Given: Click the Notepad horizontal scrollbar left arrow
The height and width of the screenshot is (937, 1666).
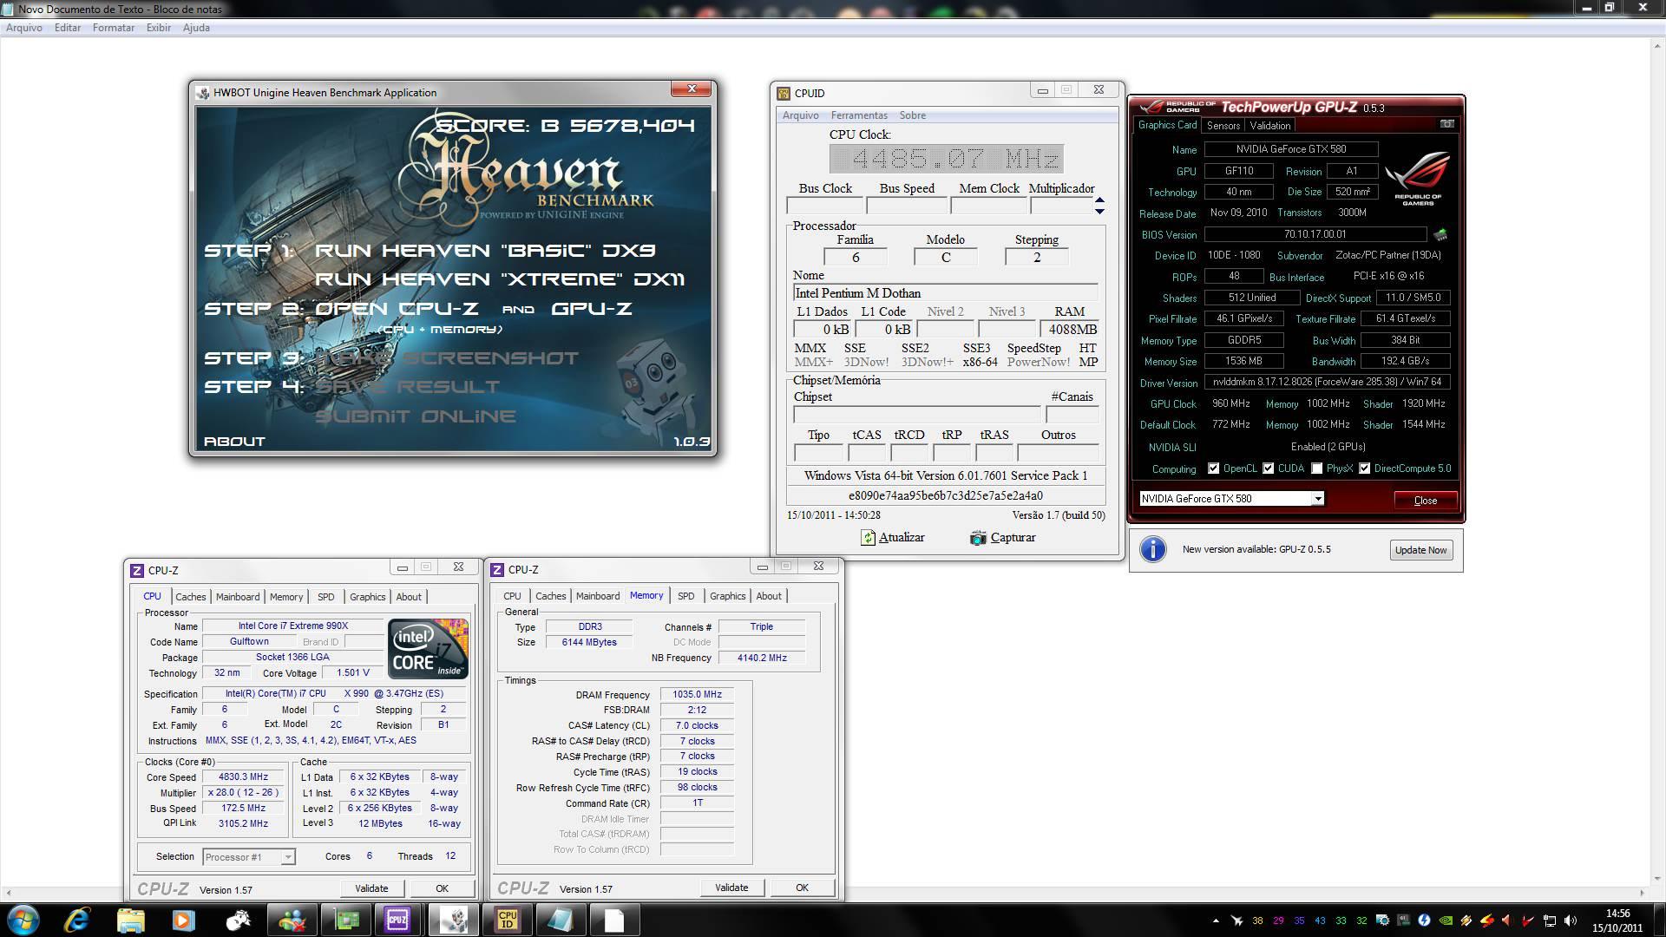Looking at the screenshot, I should pyautogui.click(x=9, y=892).
